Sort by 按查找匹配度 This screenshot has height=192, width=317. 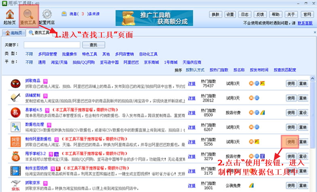(285, 70)
